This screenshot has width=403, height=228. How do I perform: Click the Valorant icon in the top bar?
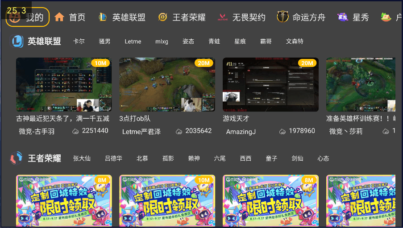pyautogui.click(x=223, y=17)
